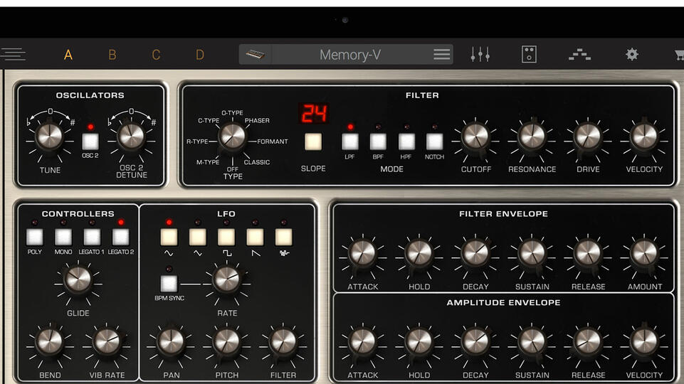Click the filter RESONANCE knob
The image size is (684, 384).
point(532,137)
